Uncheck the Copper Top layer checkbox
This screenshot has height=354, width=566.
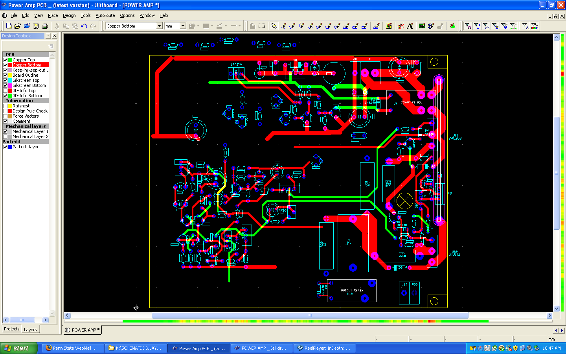pos(6,60)
